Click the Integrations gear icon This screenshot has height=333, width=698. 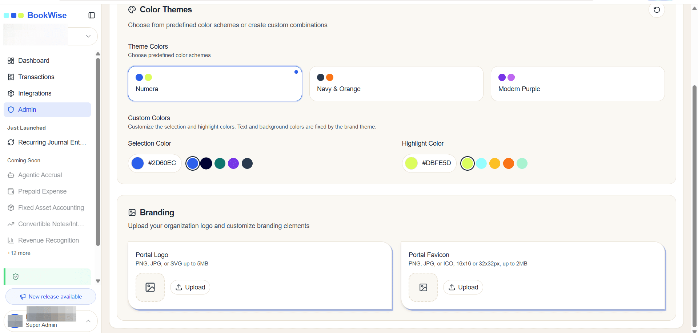pos(11,93)
